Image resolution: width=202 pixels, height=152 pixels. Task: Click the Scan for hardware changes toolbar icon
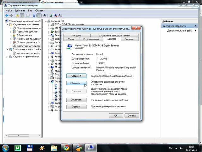pyautogui.click(x=45, y=16)
